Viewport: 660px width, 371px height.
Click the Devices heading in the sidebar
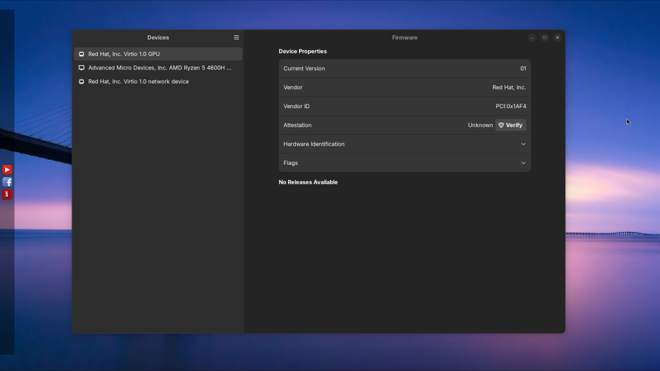[158, 37]
